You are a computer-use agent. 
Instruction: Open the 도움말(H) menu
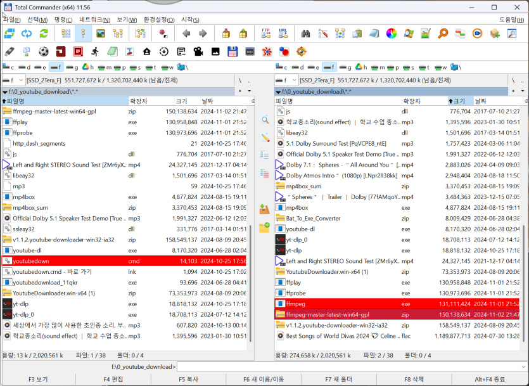512,20
